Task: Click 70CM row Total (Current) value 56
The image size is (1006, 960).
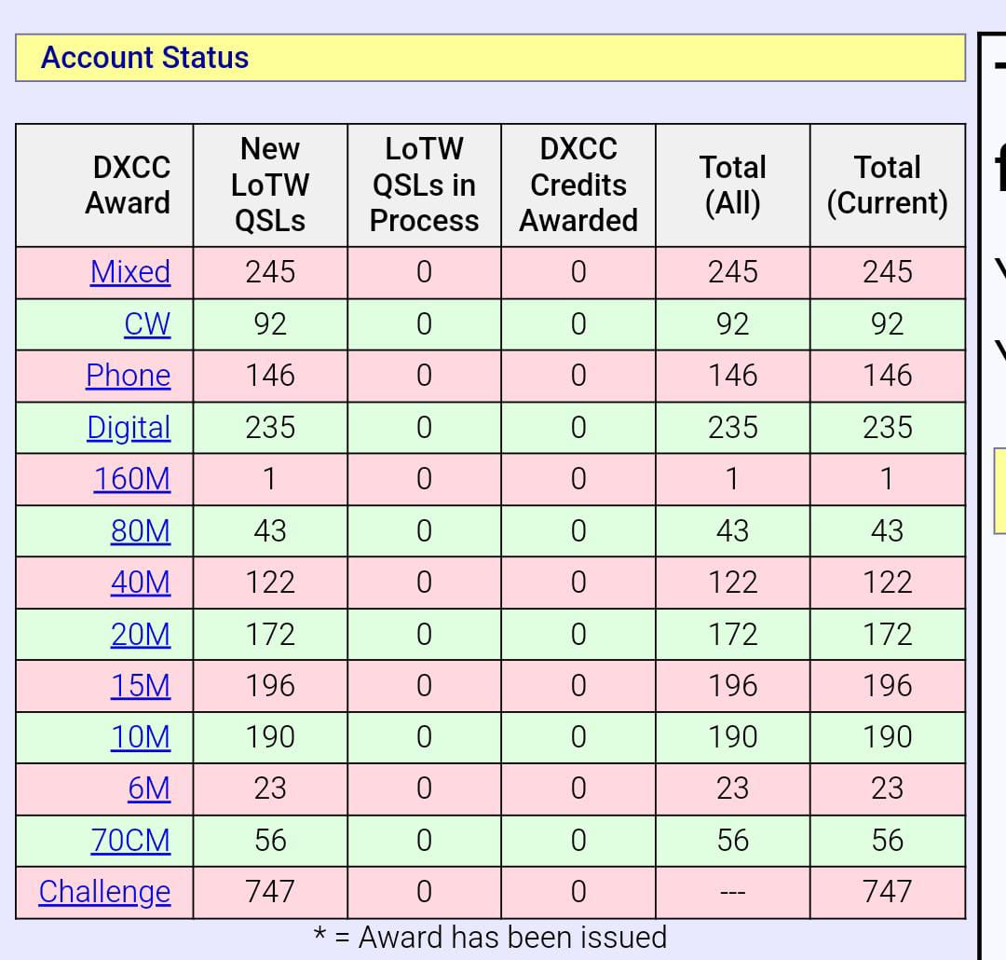Action: click(888, 842)
